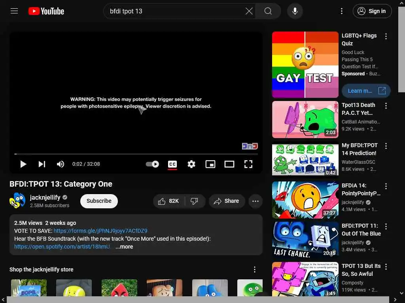Clear the search query with the X
This screenshot has width=405, height=303.
coord(249,11)
